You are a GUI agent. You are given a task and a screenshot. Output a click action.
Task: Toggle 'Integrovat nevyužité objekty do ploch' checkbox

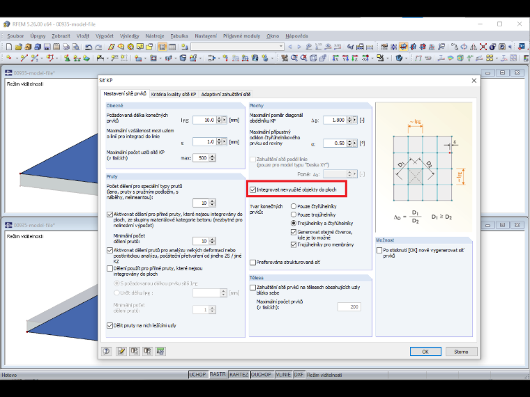point(253,189)
